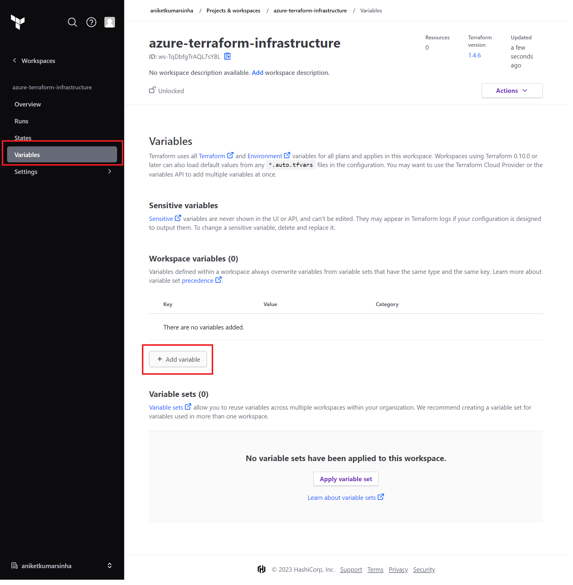Viewport: 573px width, 585px height.
Task: Open the search magnifier icon
Action: click(72, 22)
